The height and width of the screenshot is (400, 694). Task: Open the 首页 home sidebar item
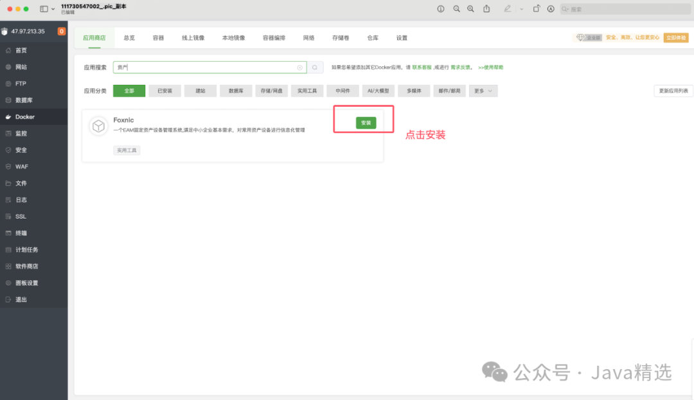point(33,51)
